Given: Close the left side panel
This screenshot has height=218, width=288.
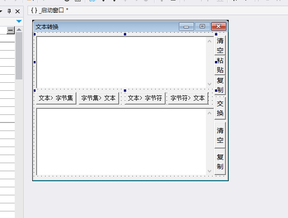Looking at the screenshot, I should coord(18,11).
